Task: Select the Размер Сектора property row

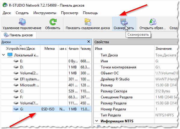Action: [x=136, y=91]
